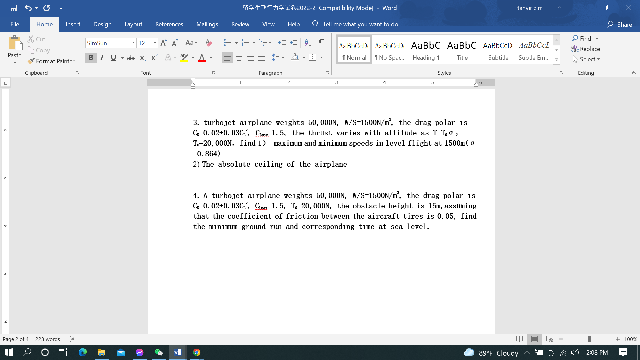Apply bold formatting
The height and width of the screenshot is (360, 640).
point(91,57)
